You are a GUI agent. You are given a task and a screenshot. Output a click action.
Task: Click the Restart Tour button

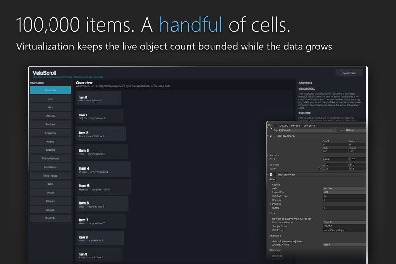pyautogui.click(x=349, y=73)
